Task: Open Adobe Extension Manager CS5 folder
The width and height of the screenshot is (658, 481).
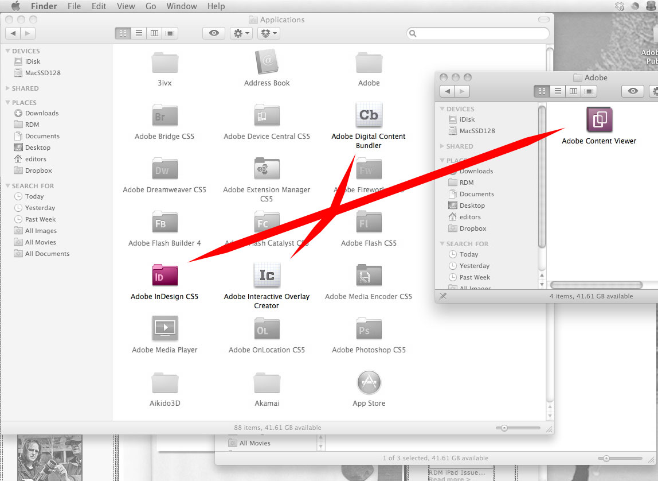Action: click(267, 169)
